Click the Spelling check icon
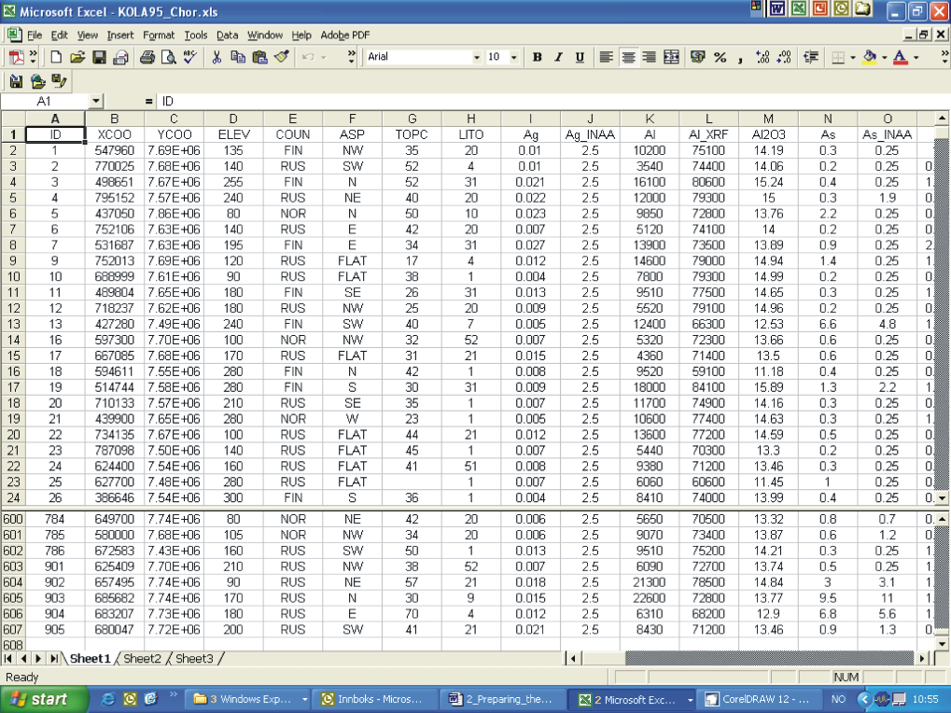 pos(190,57)
